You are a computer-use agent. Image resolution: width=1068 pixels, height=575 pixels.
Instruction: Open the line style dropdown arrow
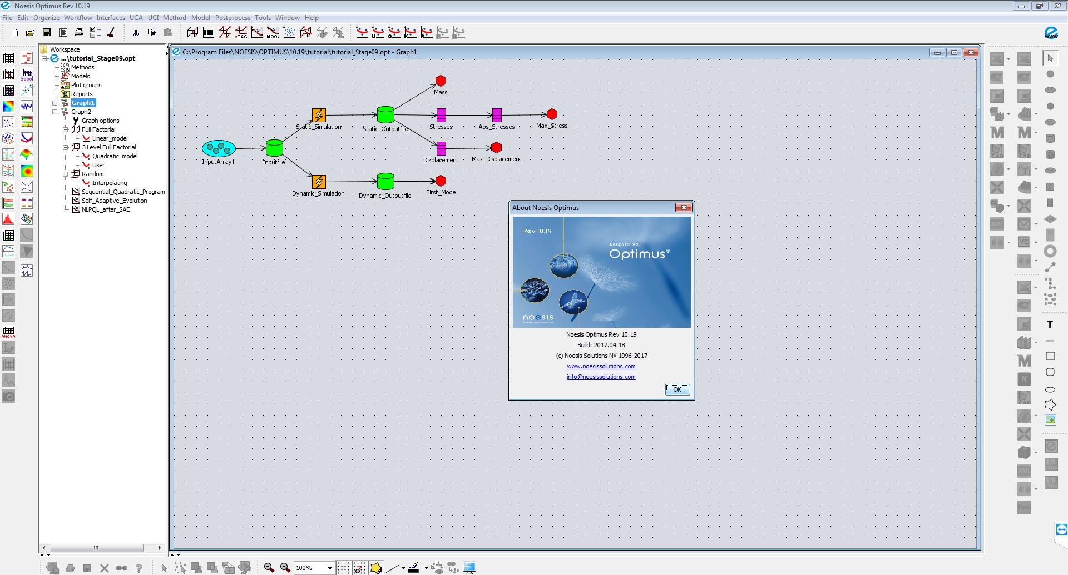coord(403,568)
